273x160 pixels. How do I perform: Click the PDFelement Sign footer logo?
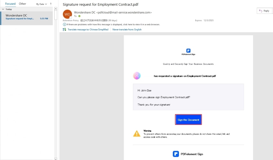click(x=188, y=154)
